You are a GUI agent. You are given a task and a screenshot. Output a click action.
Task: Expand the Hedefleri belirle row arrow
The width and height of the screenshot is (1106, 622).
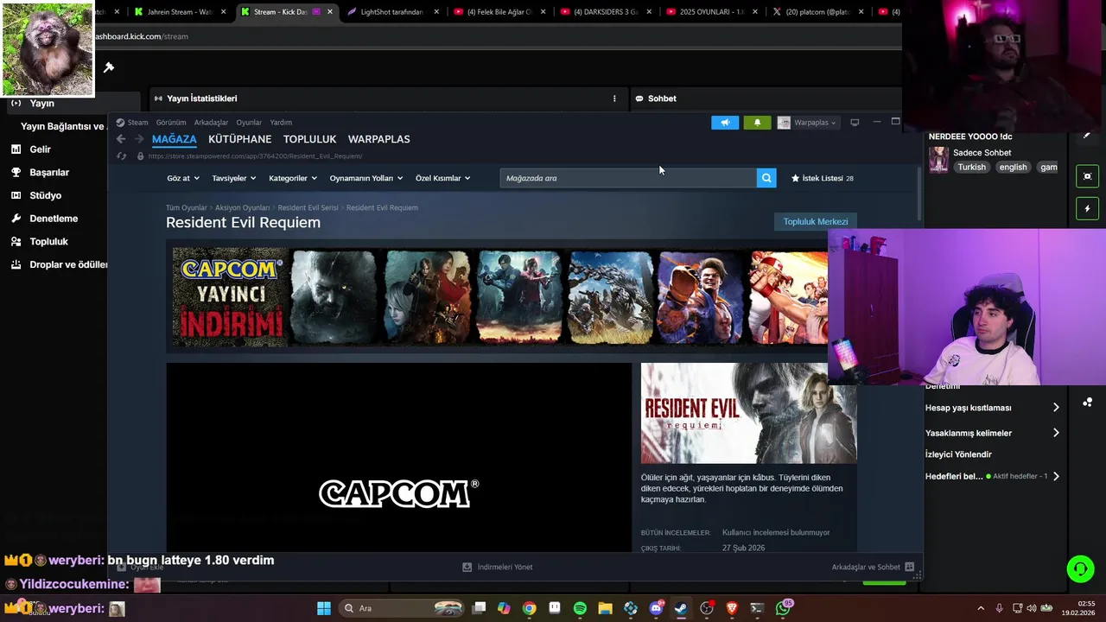point(1056,476)
